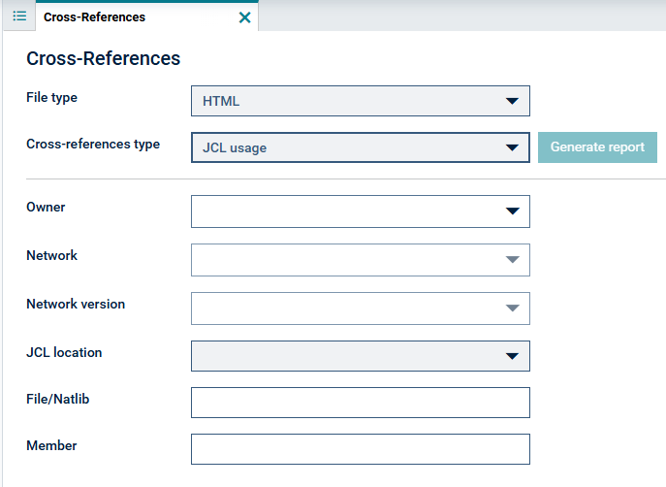Click the Cross-references type label

[93, 144]
